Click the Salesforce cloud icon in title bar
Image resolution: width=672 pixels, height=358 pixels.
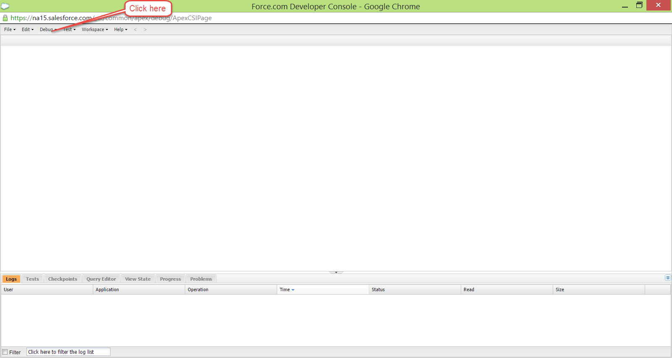point(5,6)
